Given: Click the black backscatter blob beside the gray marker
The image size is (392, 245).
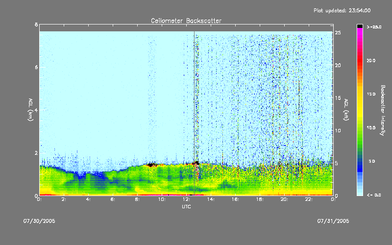Looking at the screenshot, I should pyautogui.click(x=196, y=163).
